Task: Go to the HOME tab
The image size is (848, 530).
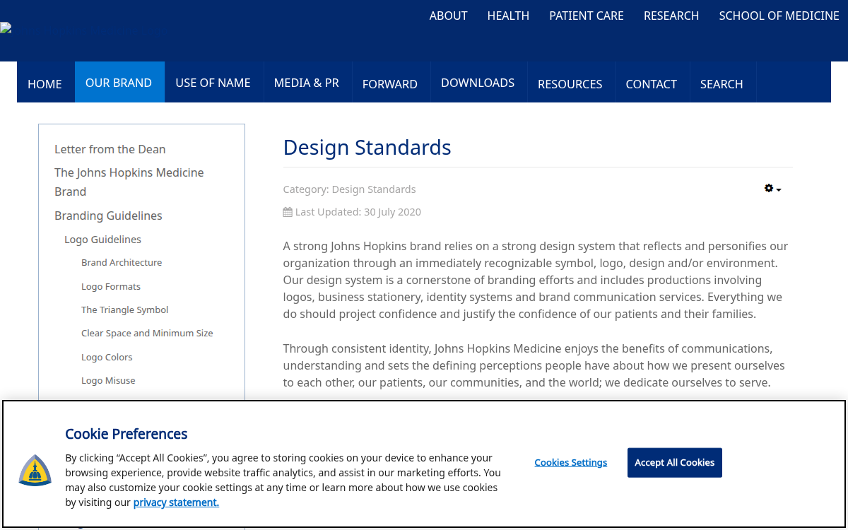Action: pyautogui.click(x=45, y=83)
